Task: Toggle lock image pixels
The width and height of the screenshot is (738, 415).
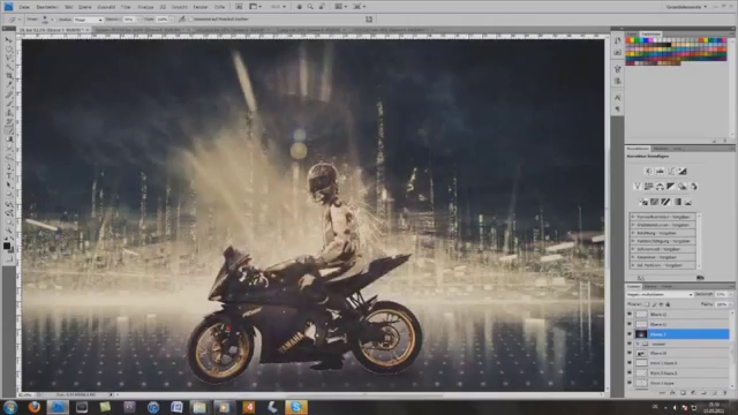Action: coord(654,304)
